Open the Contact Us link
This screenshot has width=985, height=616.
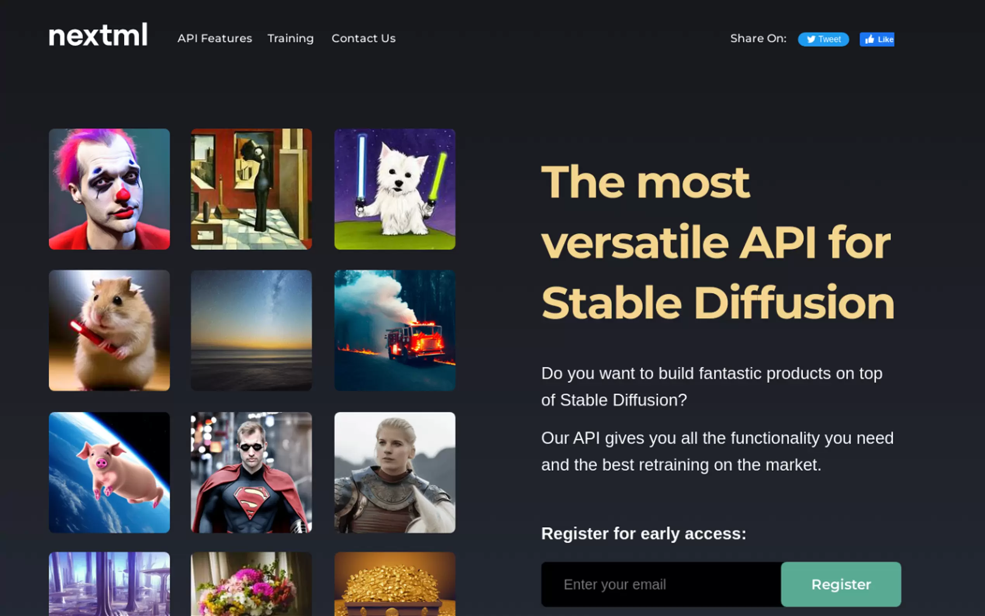coord(363,38)
